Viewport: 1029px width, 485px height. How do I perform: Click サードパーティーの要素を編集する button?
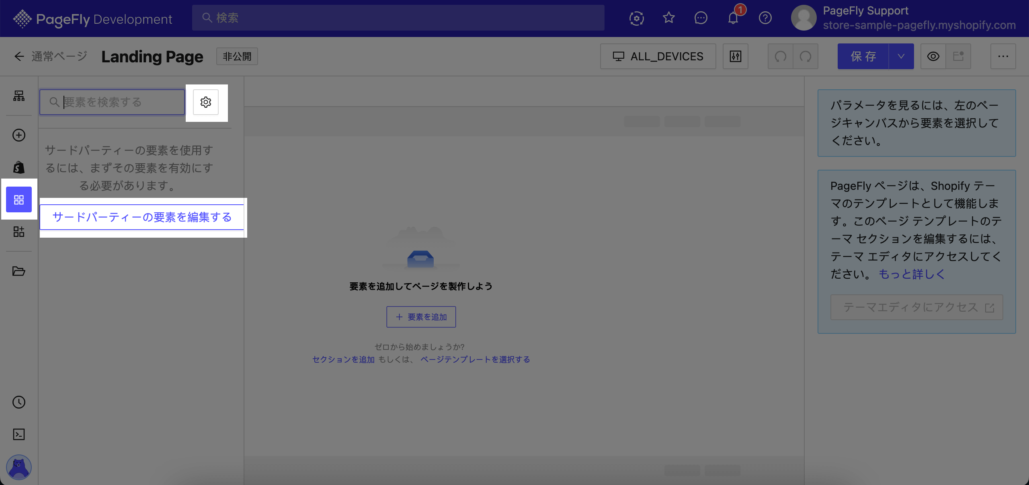pos(142,217)
